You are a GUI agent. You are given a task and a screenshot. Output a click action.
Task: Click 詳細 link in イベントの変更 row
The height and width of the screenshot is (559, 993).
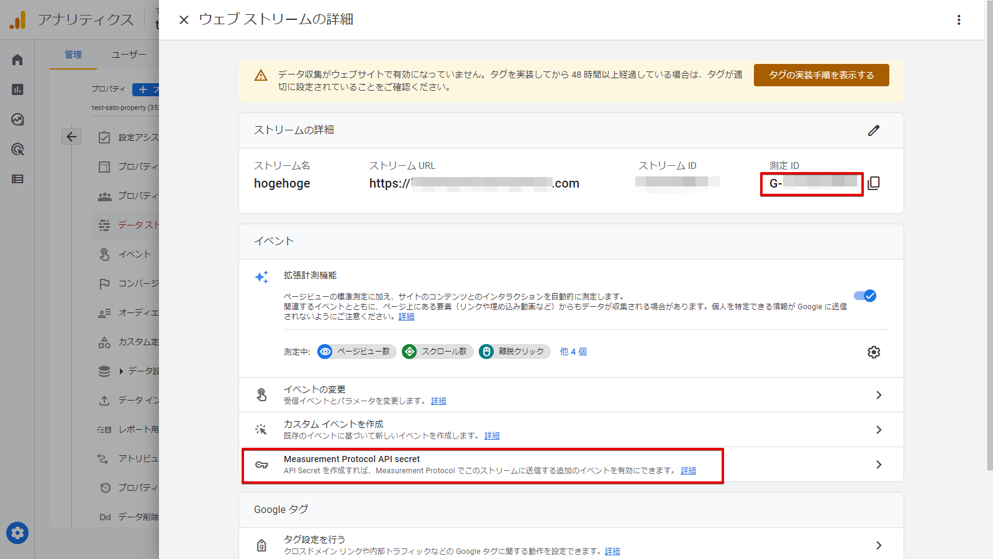click(438, 401)
